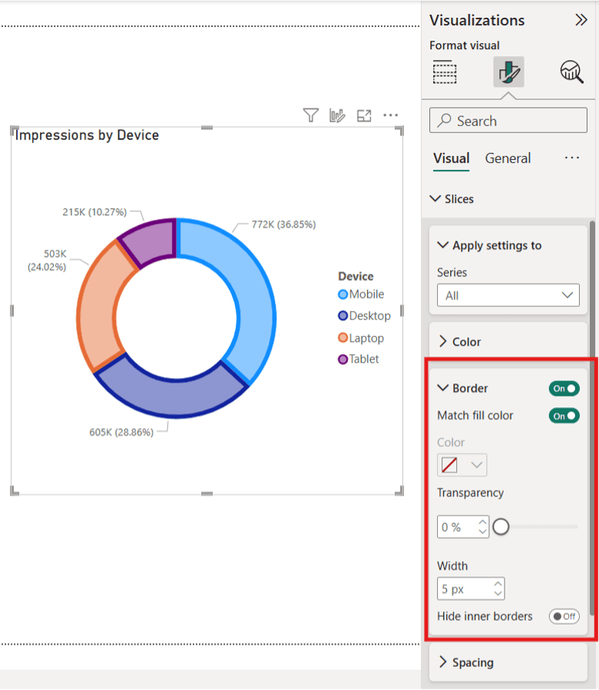Viewport: 599px width, 690px height.
Task: Click the Build visual icon
Action: [445, 73]
